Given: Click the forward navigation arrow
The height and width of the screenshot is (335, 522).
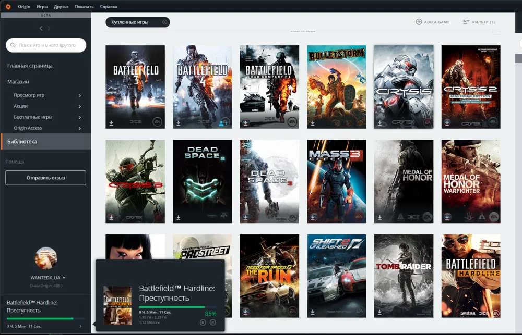Looking at the screenshot, I should (x=49, y=29).
